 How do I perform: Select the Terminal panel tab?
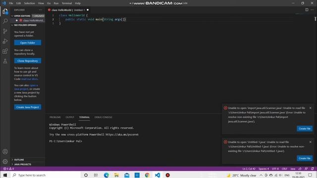point(84,117)
